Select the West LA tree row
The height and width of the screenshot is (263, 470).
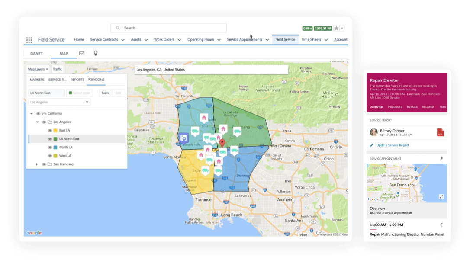(77, 156)
